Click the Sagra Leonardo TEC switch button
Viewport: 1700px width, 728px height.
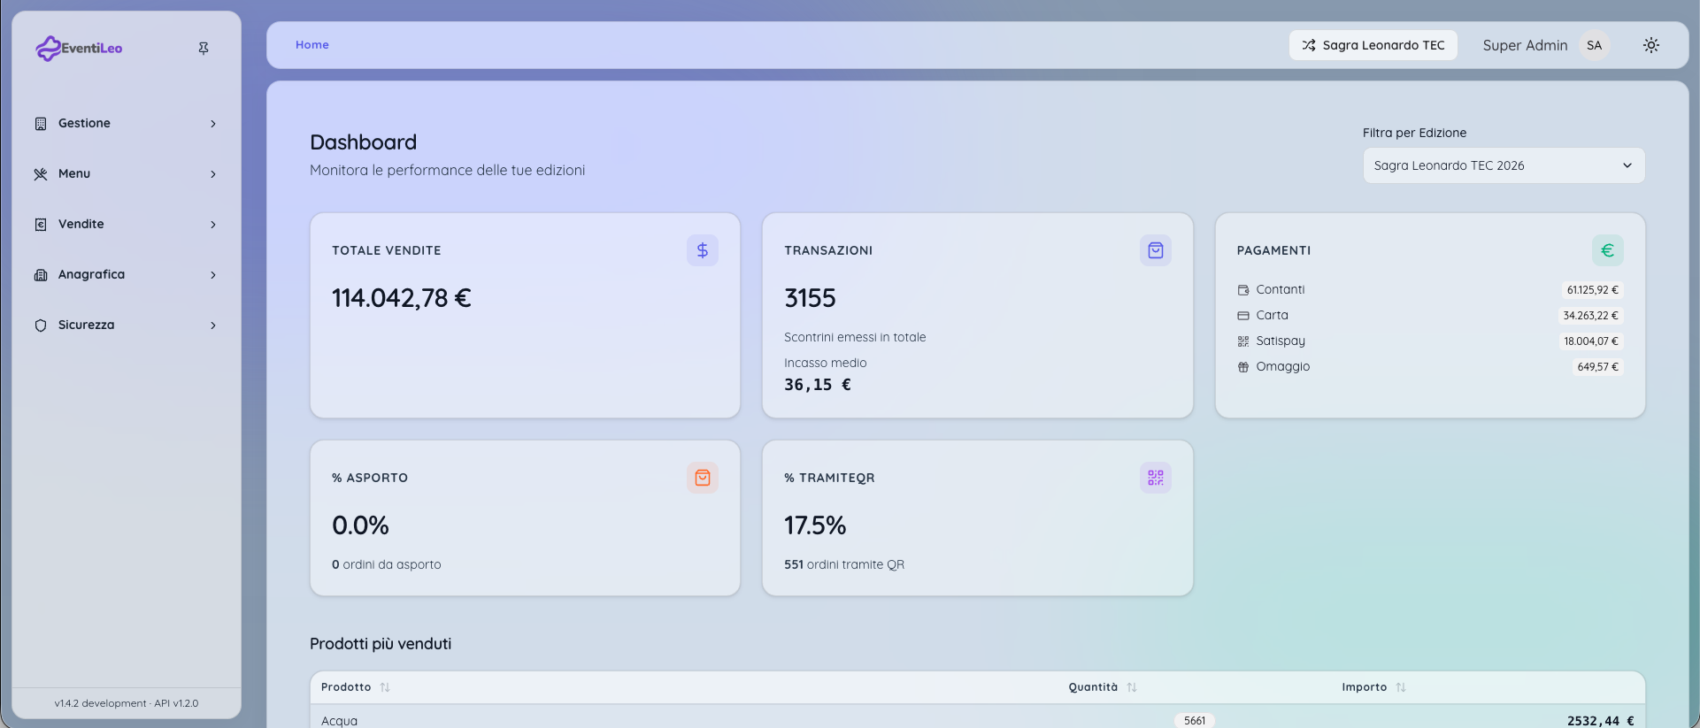click(1373, 45)
